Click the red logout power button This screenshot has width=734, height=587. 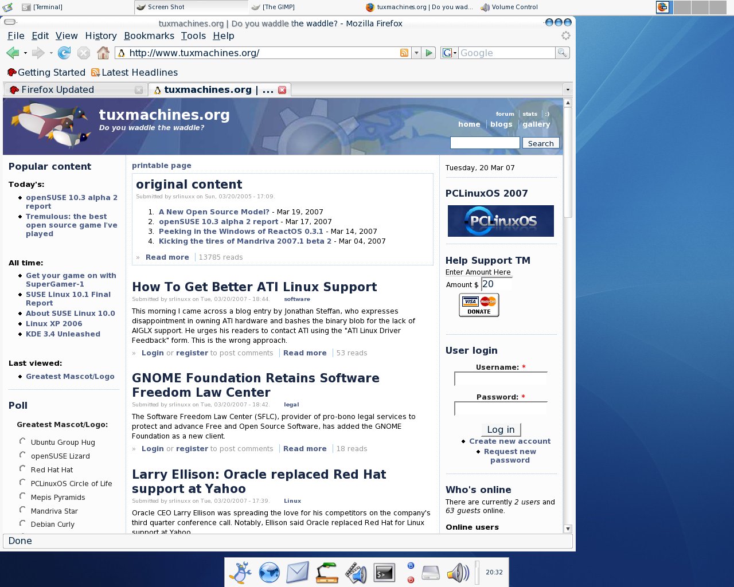411,580
